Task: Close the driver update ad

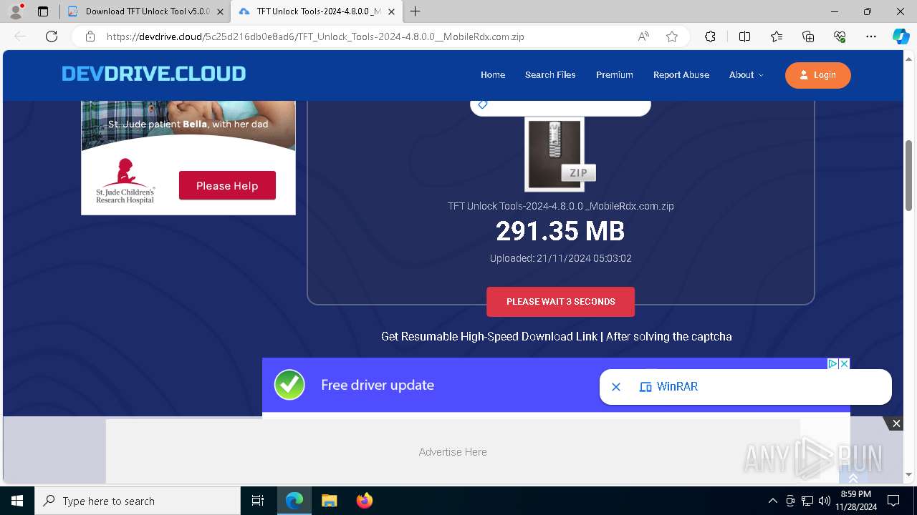Action: click(844, 363)
